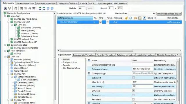Click the Min. Send value field

pos(143,86)
